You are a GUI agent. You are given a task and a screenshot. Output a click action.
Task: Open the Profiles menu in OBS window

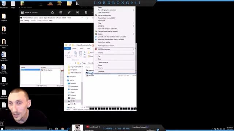coord(33,20)
